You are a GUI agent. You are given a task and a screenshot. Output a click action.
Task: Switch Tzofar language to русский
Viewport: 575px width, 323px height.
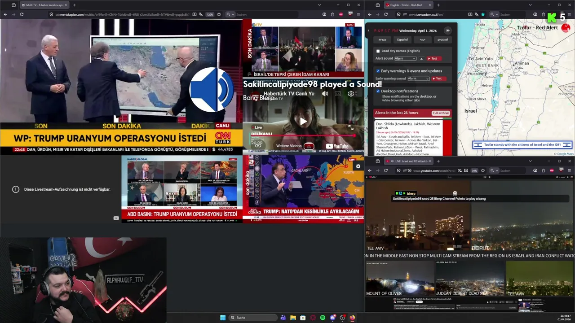(x=443, y=39)
